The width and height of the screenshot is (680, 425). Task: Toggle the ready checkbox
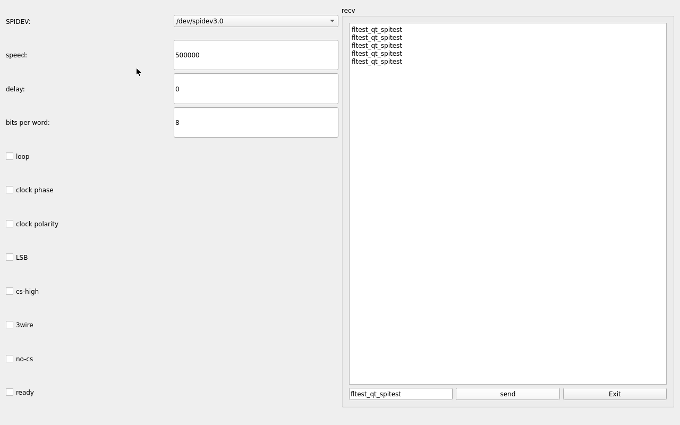[x=10, y=393]
